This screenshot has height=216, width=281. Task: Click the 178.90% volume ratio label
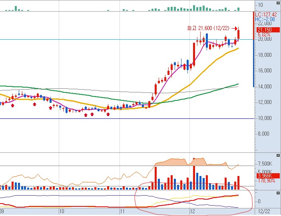point(267,180)
